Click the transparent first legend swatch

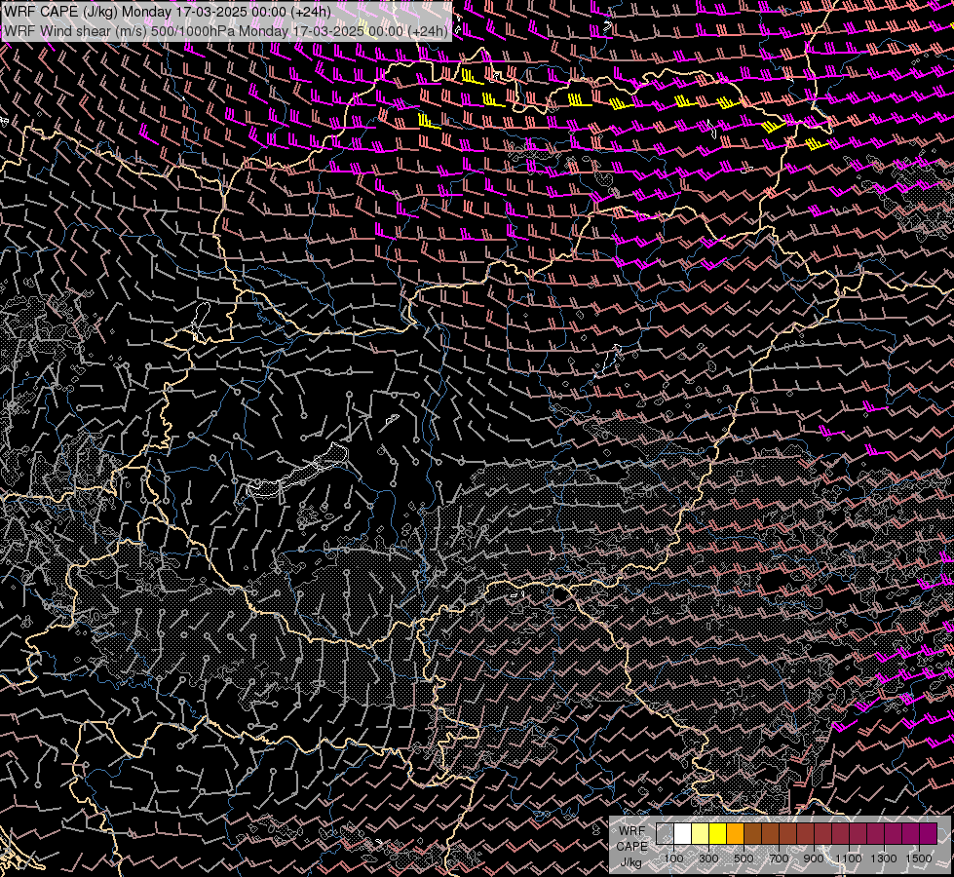(x=665, y=833)
